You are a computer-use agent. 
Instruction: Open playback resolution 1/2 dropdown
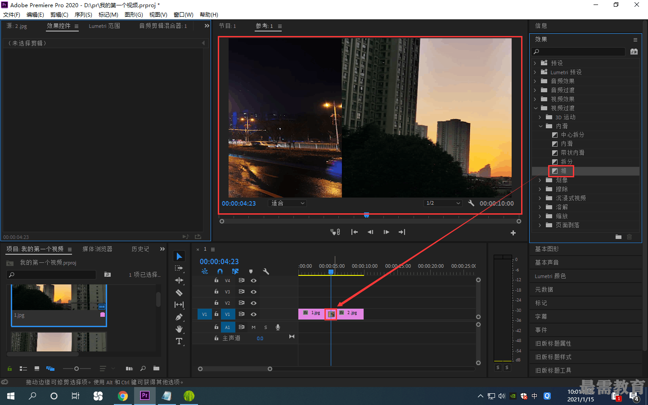tap(443, 203)
